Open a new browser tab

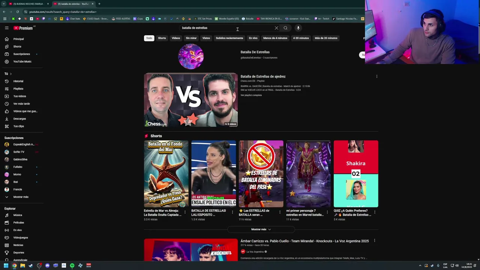point(99,4)
